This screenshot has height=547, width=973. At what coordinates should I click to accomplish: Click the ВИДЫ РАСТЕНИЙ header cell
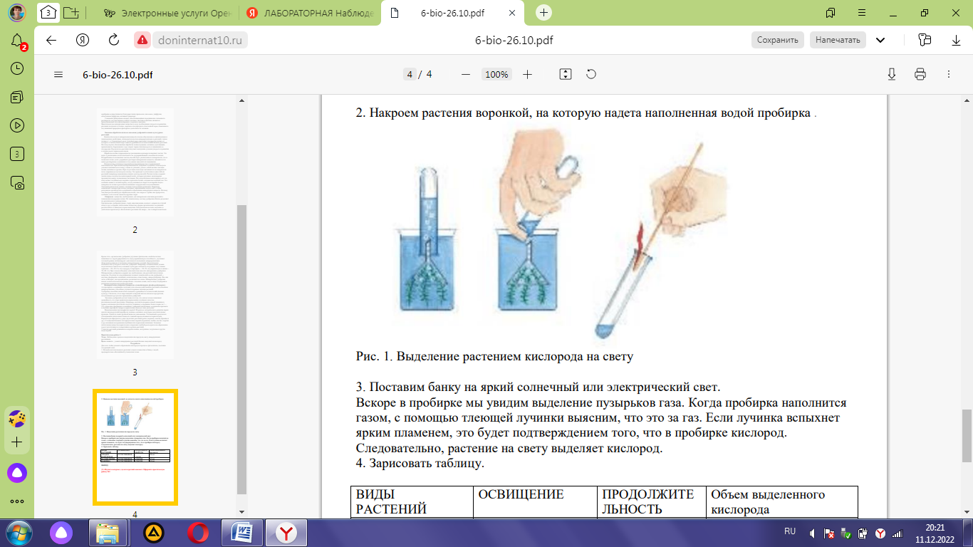tap(412, 501)
